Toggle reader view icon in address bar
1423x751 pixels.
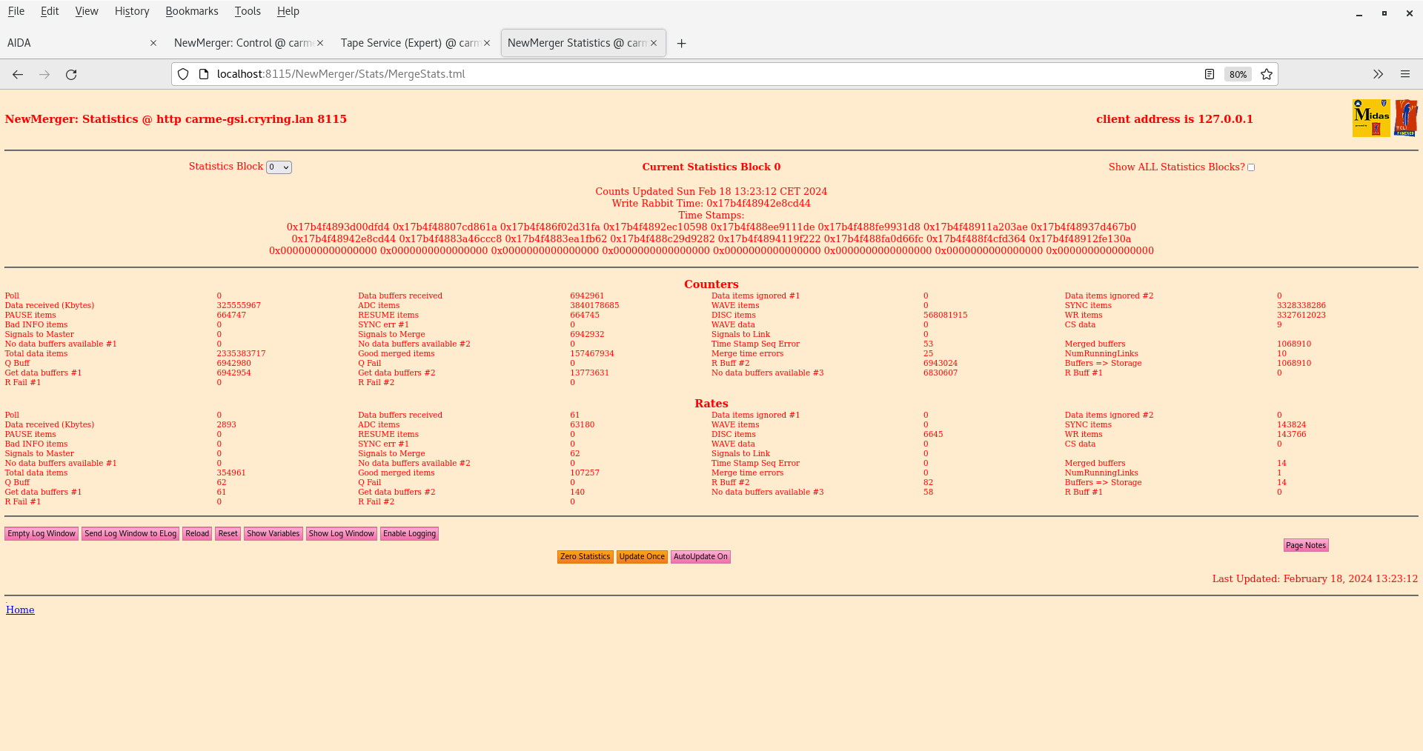[1210, 74]
